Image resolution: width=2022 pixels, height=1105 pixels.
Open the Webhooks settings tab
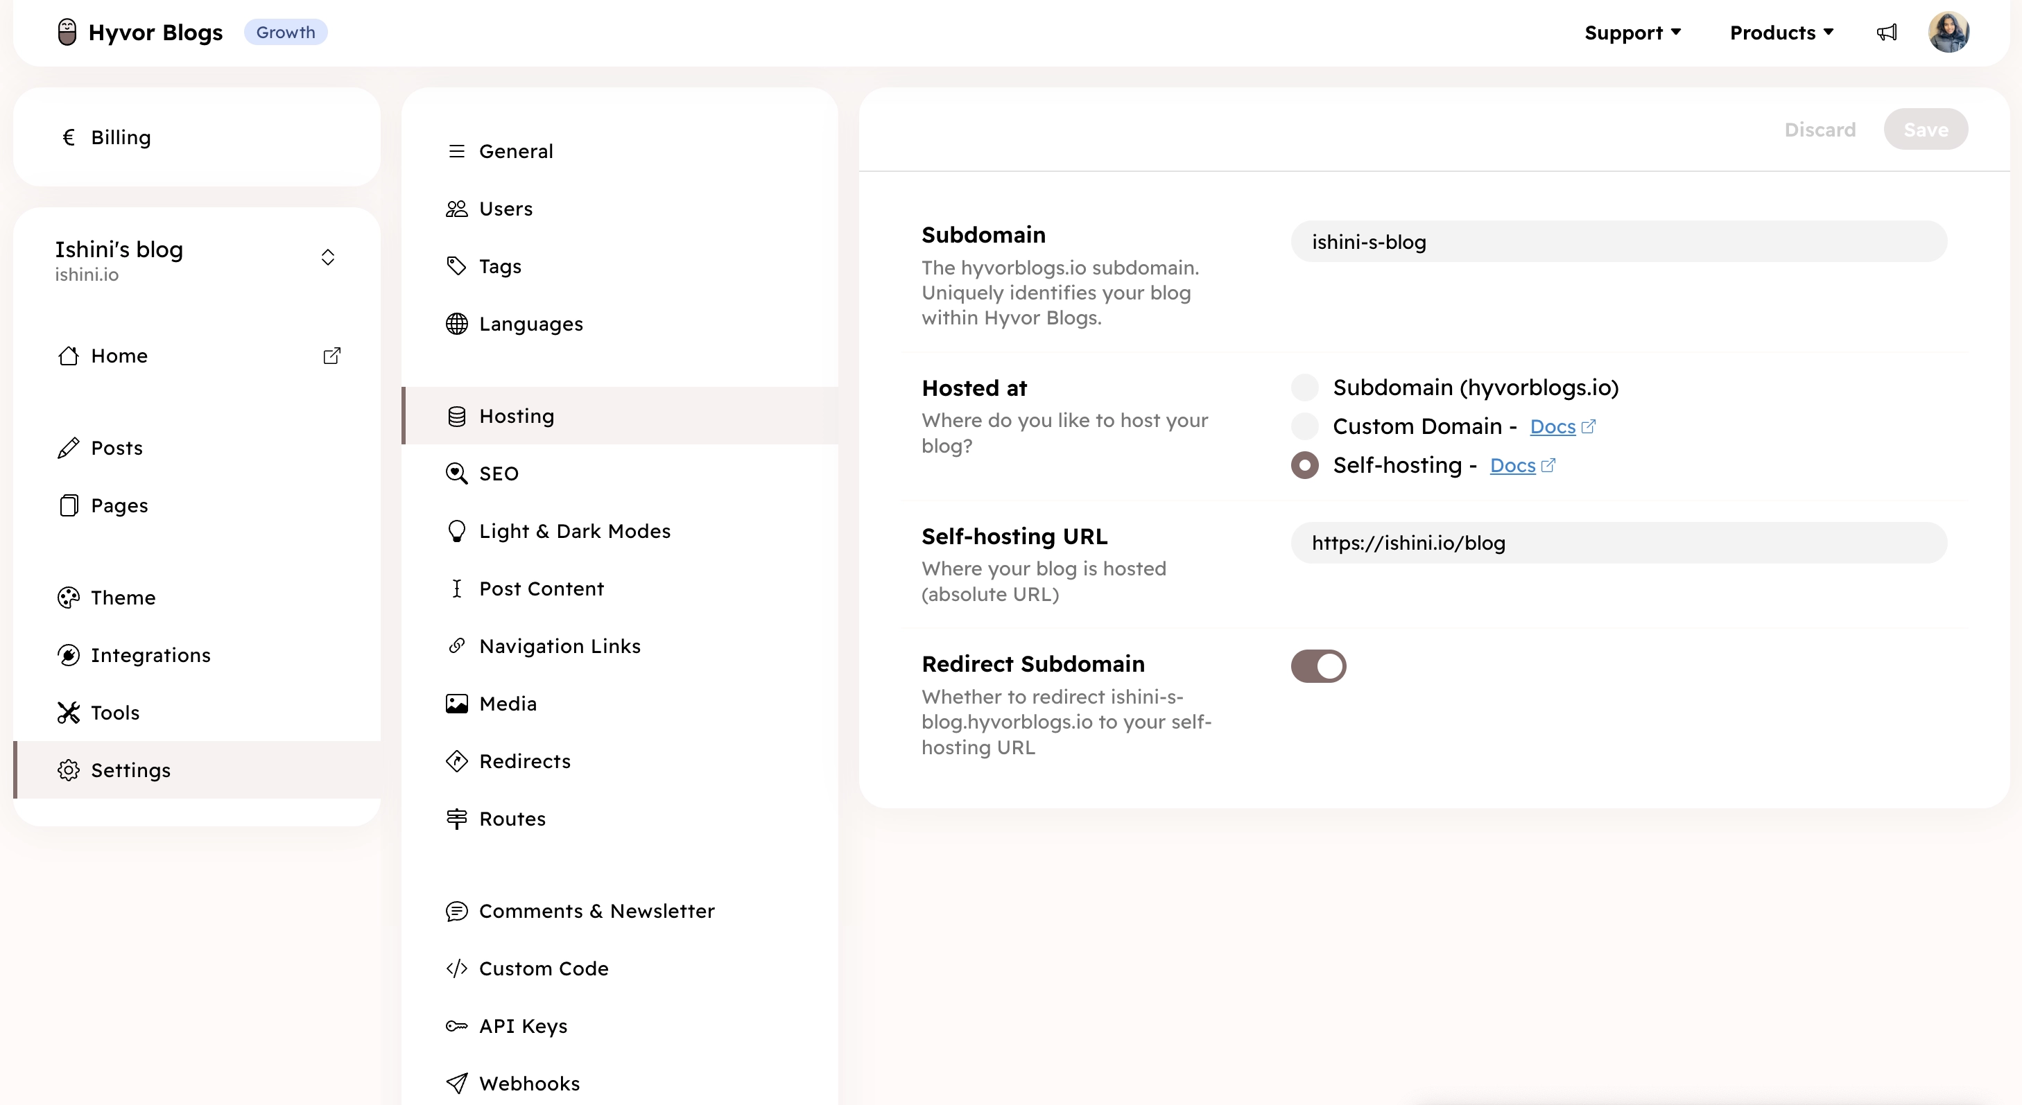(620, 1083)
